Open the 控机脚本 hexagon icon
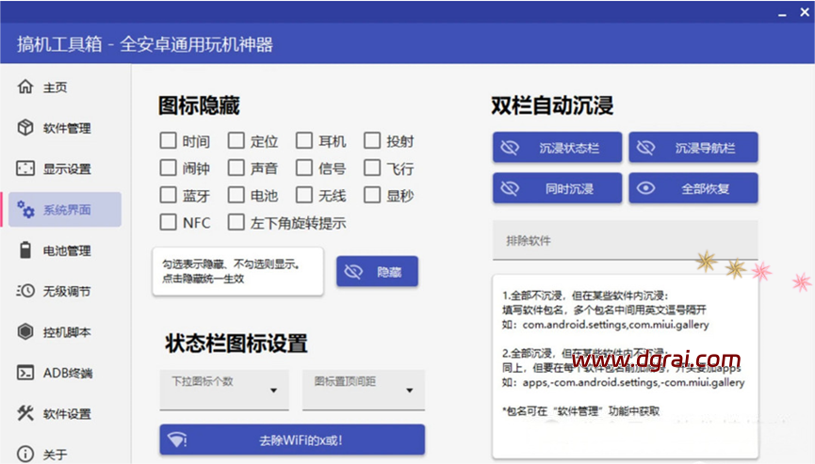 pyautogui.click(x=25, y=332)
